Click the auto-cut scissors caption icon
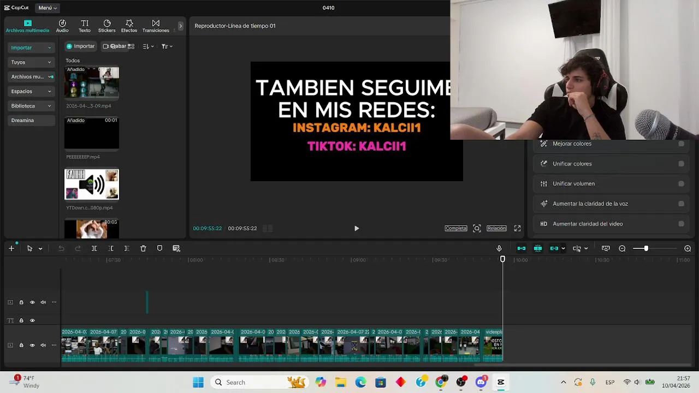The height and width of the screenshot is (393, 699). [176, 248]
